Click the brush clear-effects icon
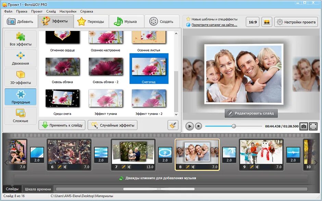The height and width of the screenshot is (201, 322). [173, 125]
